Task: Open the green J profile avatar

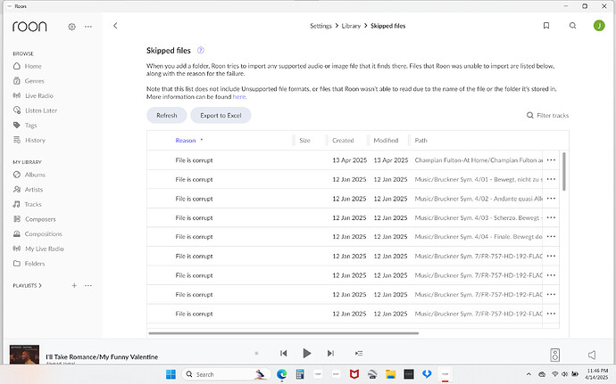Action: click(599, 26)
